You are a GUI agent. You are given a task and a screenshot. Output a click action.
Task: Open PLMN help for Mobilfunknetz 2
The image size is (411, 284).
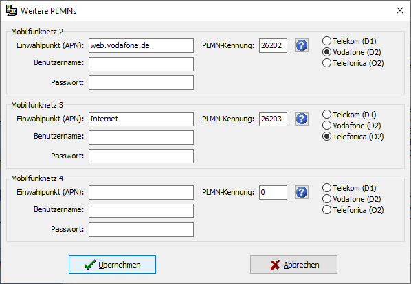(x=302, y=45)
